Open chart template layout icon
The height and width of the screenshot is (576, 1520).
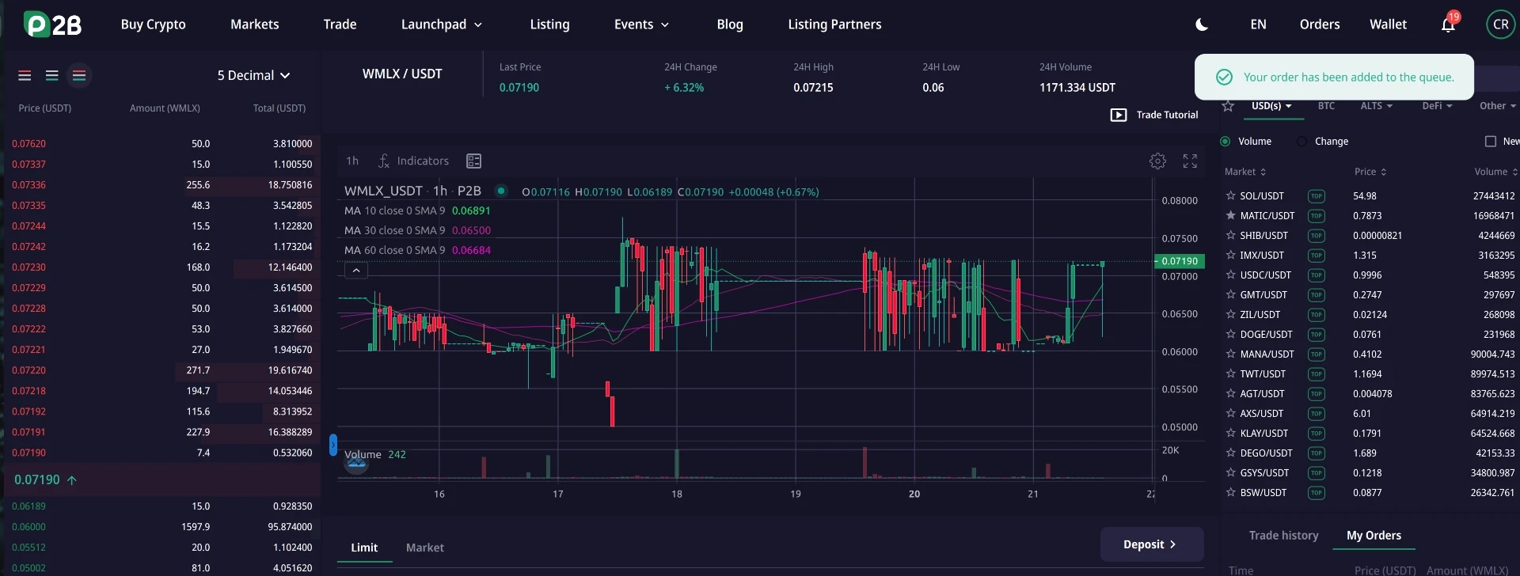tap(474, 161)
